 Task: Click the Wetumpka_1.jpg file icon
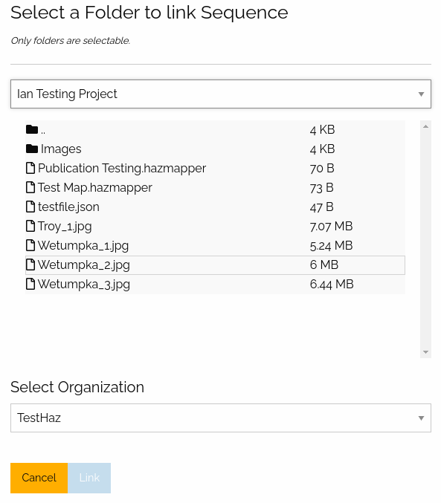point(30,245)
